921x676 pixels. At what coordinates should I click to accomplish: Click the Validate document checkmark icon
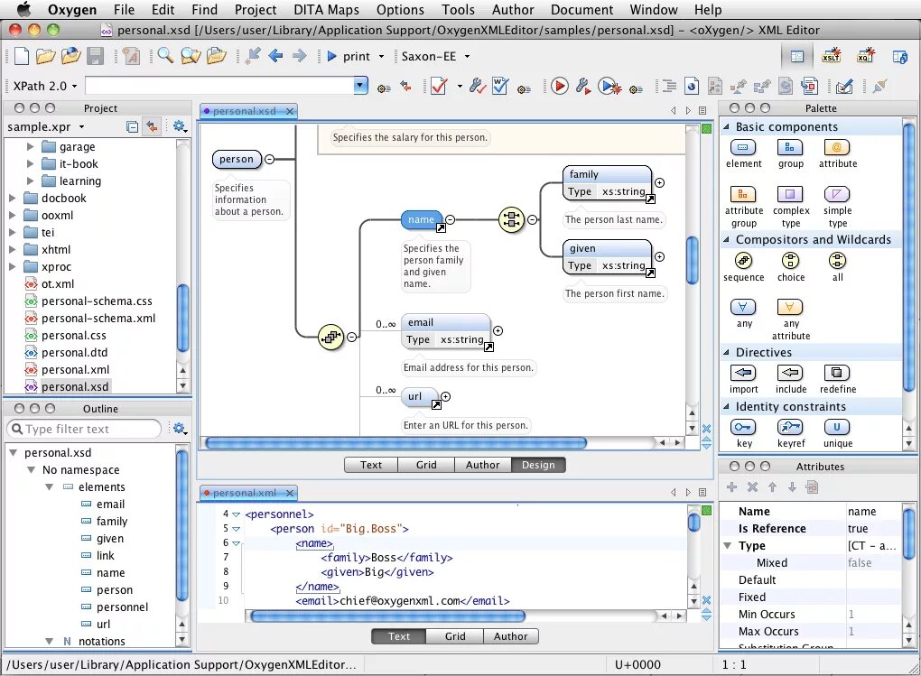click(x=439, y=87)
